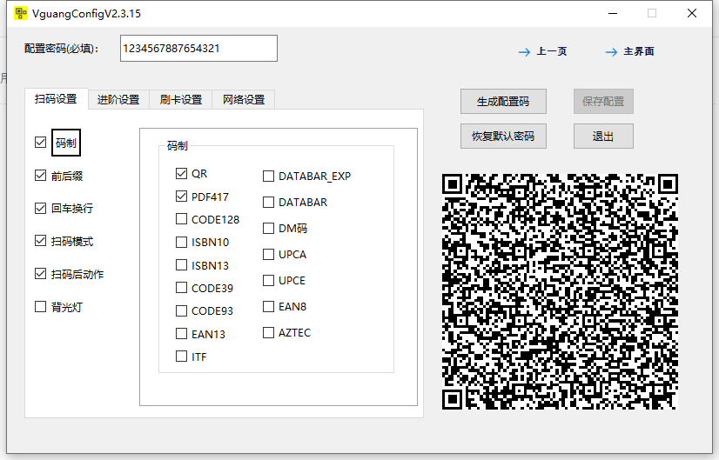Uncheck the 扫码后动作 checkbox
The width and height of the screenshot is (719, 460).
coord(40,274)
